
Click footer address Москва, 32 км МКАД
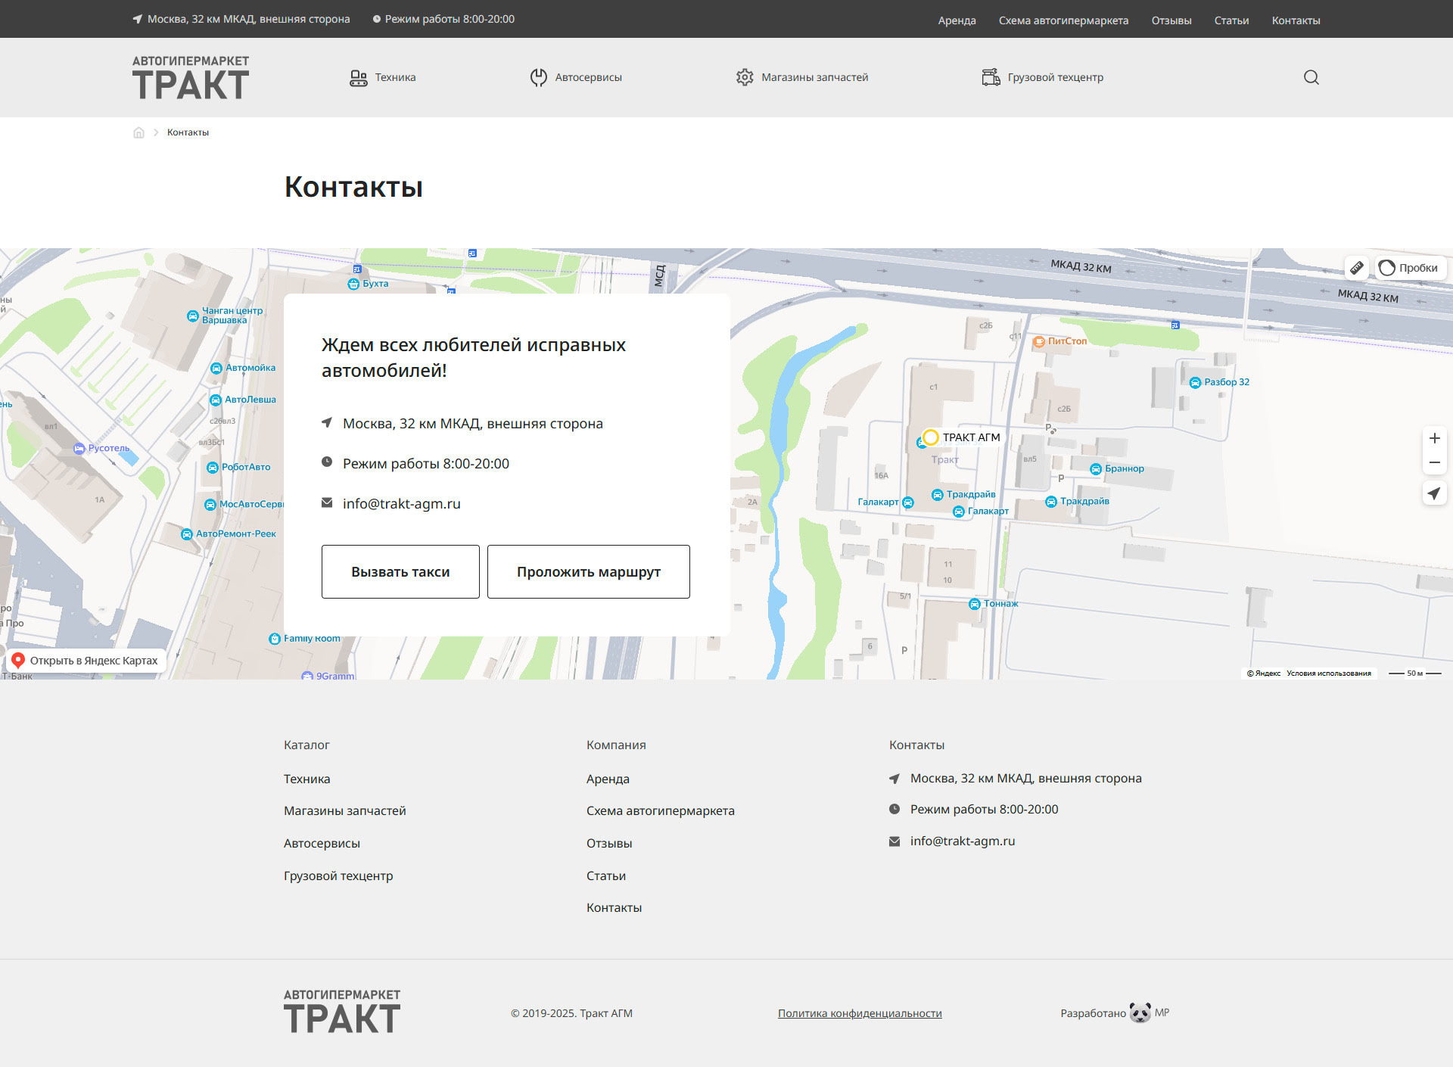(1025, 778)
